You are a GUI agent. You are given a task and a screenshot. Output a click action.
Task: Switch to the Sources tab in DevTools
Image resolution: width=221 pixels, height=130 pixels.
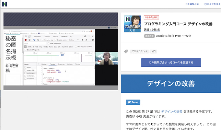[56, 36]
